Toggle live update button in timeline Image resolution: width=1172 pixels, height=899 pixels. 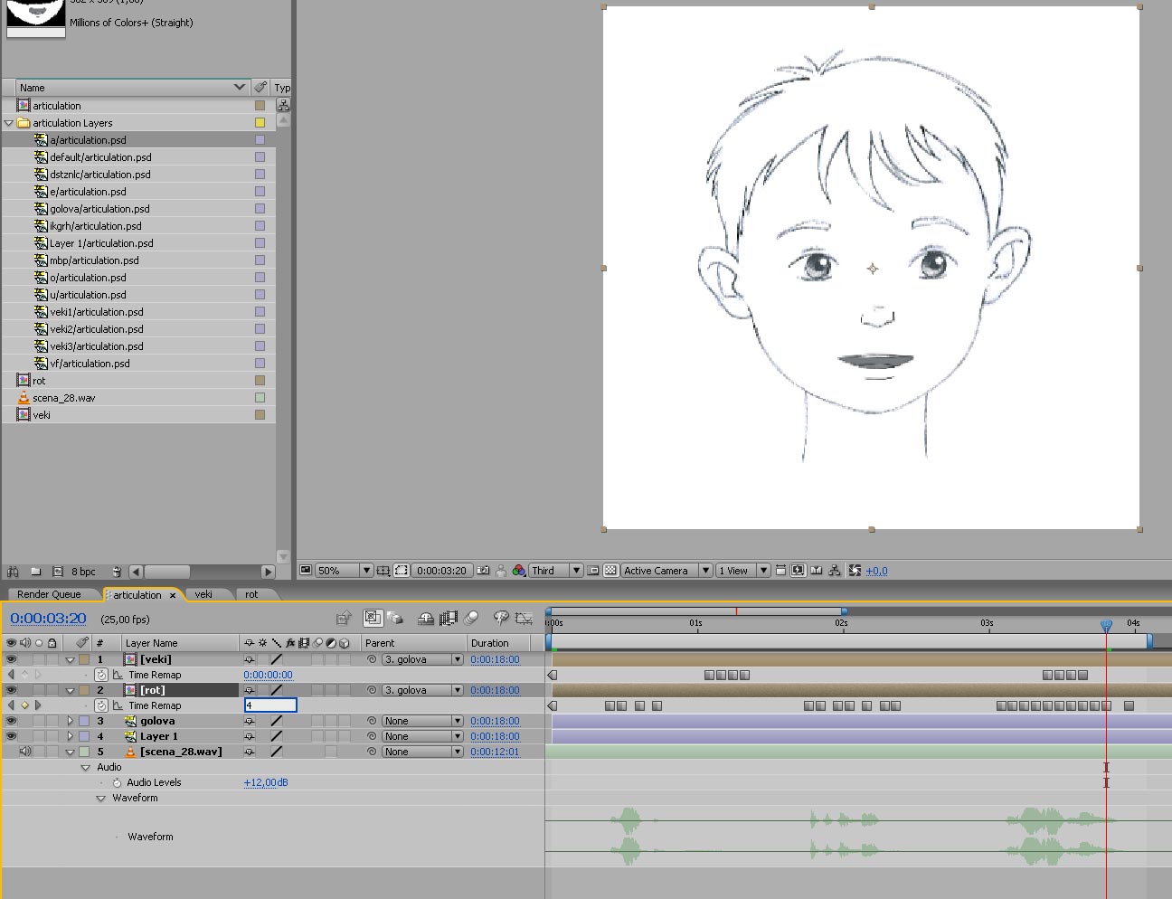pyautogui.click(x=373, y=618)
